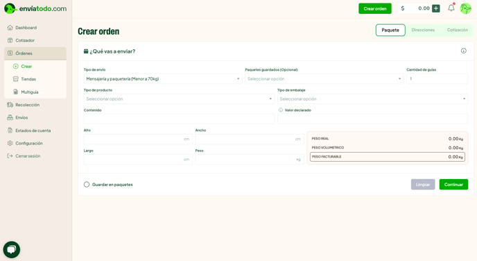Enable Guardar en paquetes option

(87, 185)
